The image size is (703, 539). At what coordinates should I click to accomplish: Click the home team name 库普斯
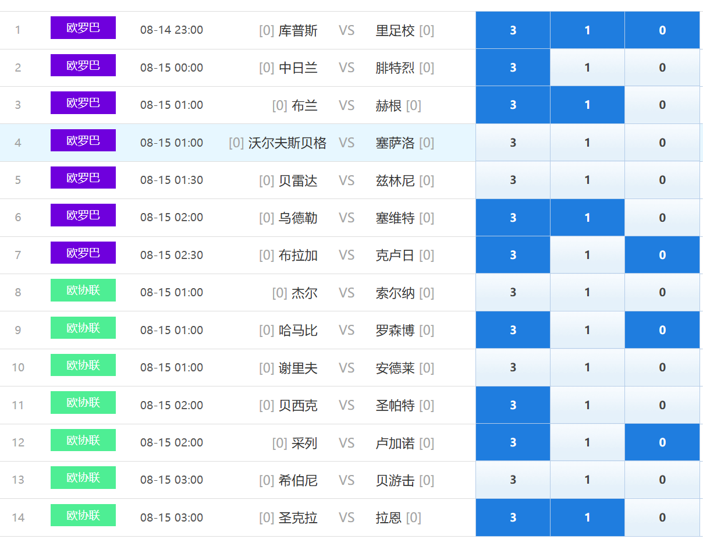pyautogui.click(x=298, y=30)
